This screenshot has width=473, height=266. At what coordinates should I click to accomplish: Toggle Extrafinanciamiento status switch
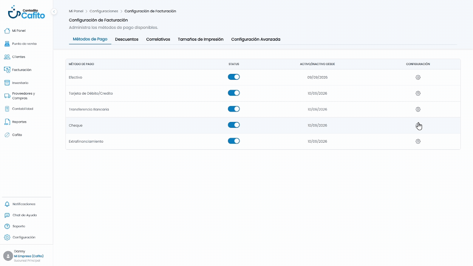point(234,141)
